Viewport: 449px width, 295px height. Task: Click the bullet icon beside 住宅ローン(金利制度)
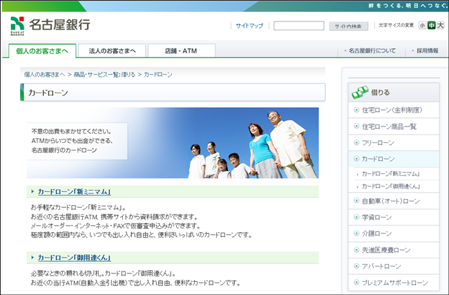click(356, 110)
